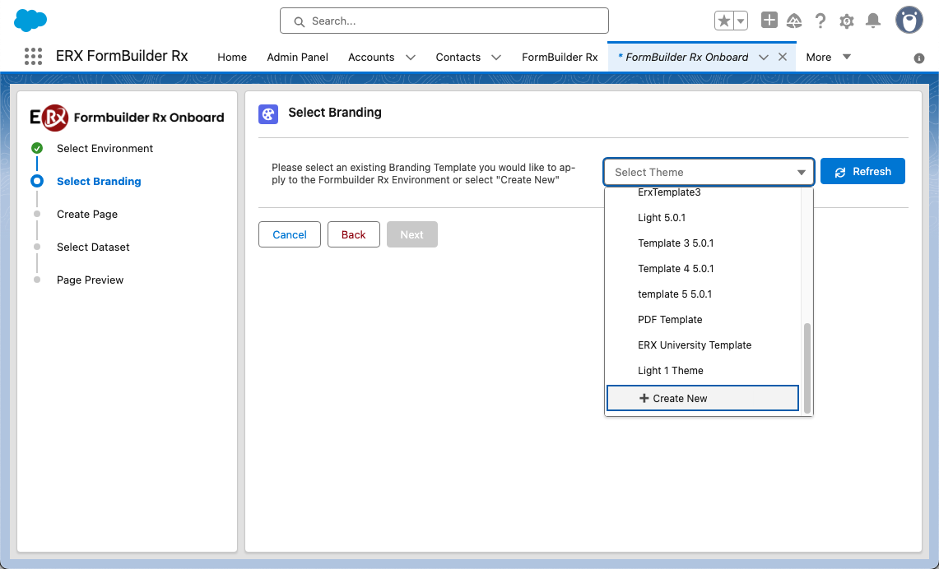This screenshot has width=939, height=569.
Task: Switch to the FormBuilder Rx tab
Action: (x=560, y=58)
